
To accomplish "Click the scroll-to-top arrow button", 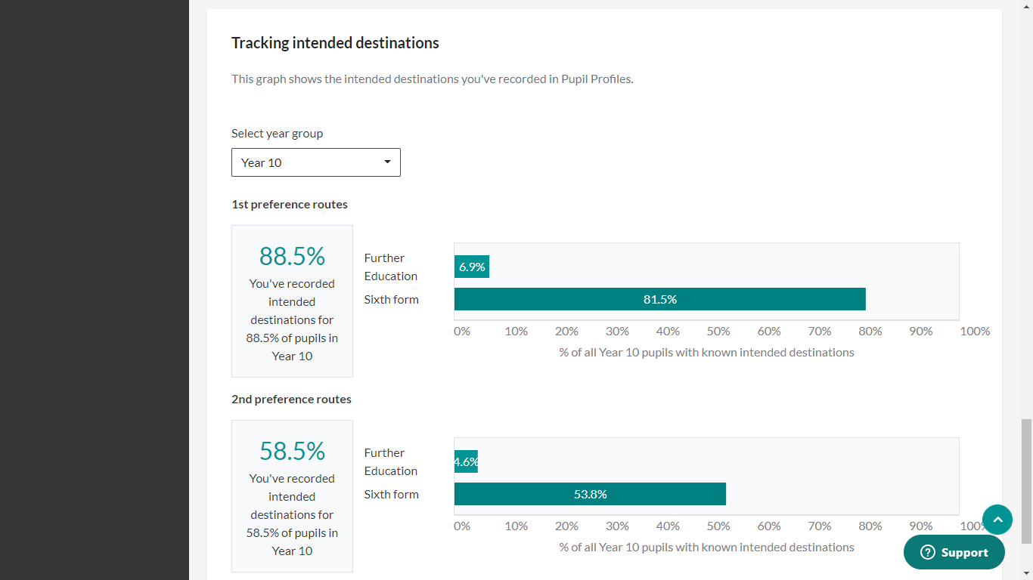I will pos(997,520).
